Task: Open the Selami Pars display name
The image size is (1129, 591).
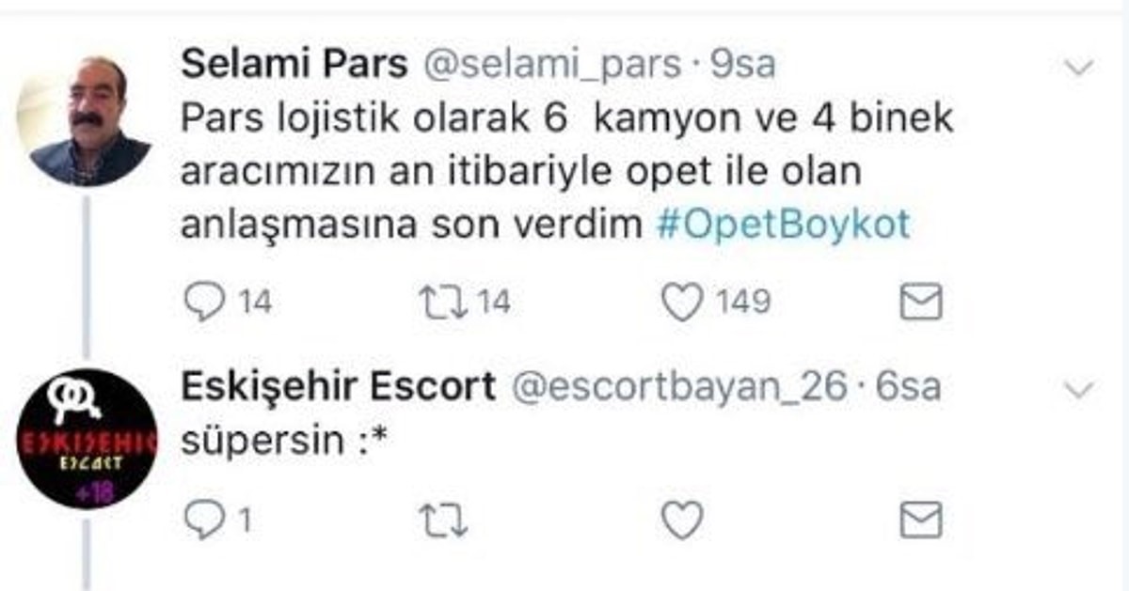Action: pos(294,64)
